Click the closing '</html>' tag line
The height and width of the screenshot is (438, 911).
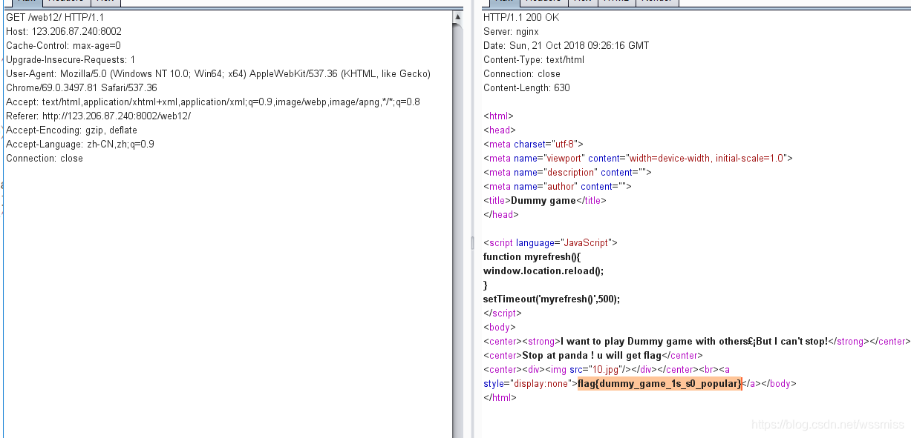coord(500,397)
